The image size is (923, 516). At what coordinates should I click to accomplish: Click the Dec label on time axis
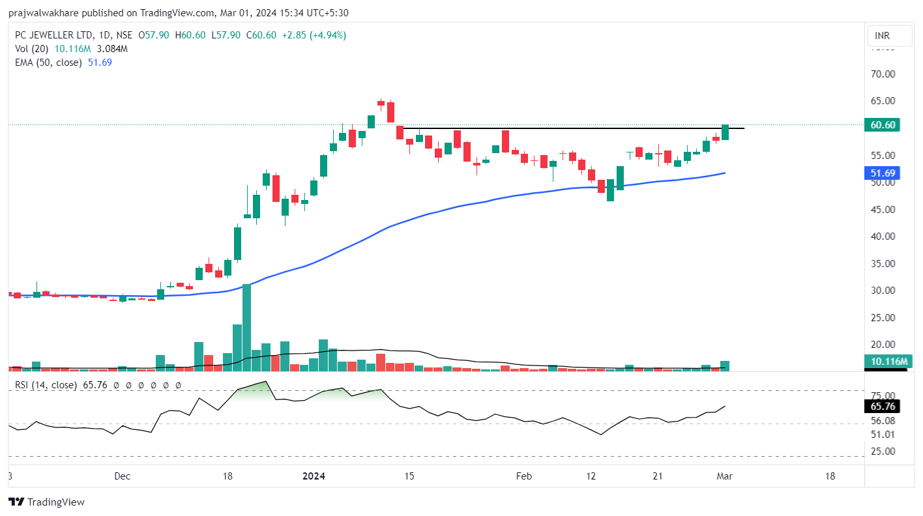pos(122,476)
